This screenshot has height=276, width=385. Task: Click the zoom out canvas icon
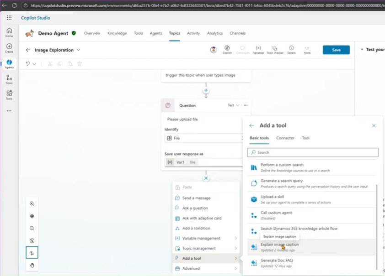32,228
